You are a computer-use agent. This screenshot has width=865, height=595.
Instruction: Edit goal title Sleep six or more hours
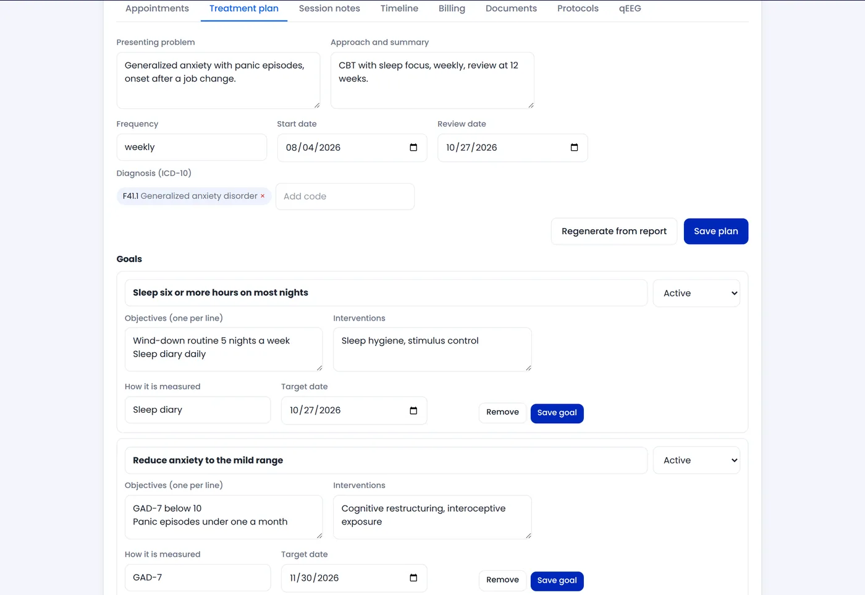[386, 293]
